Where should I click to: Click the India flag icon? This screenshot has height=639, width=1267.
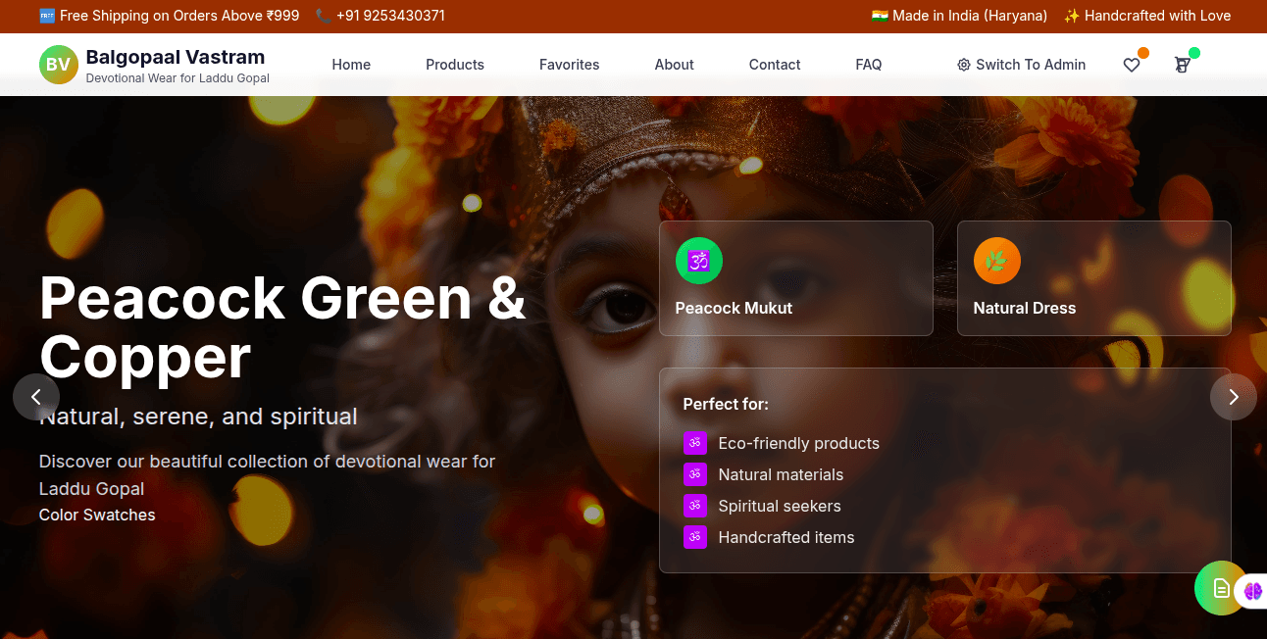click(880, 16)
